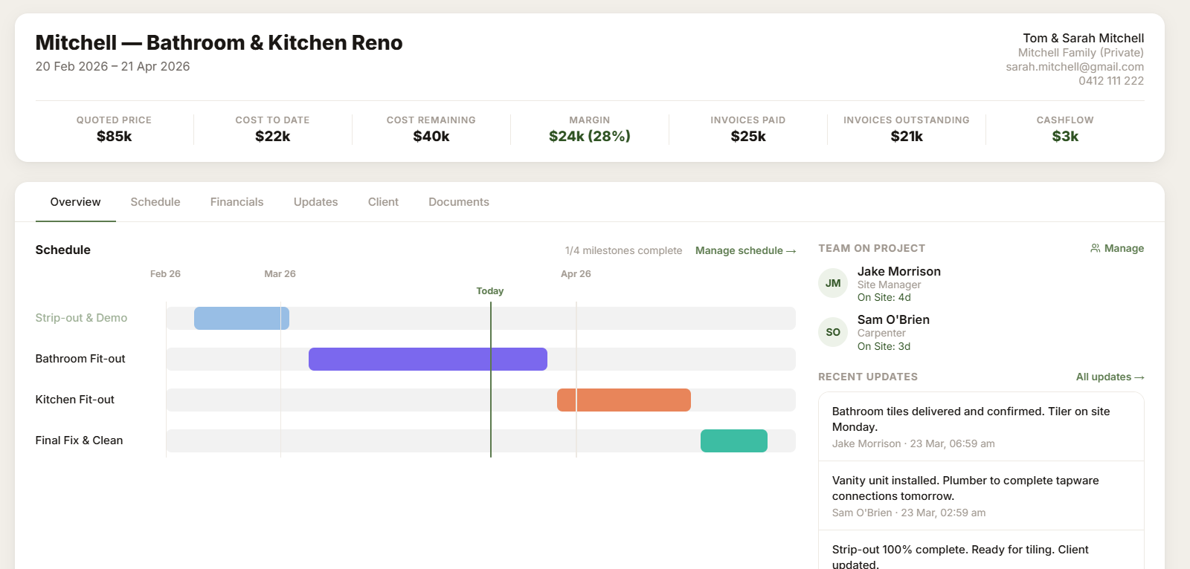Click the Today marker label
Screen dimensions: 1190x569
(490, 291)
